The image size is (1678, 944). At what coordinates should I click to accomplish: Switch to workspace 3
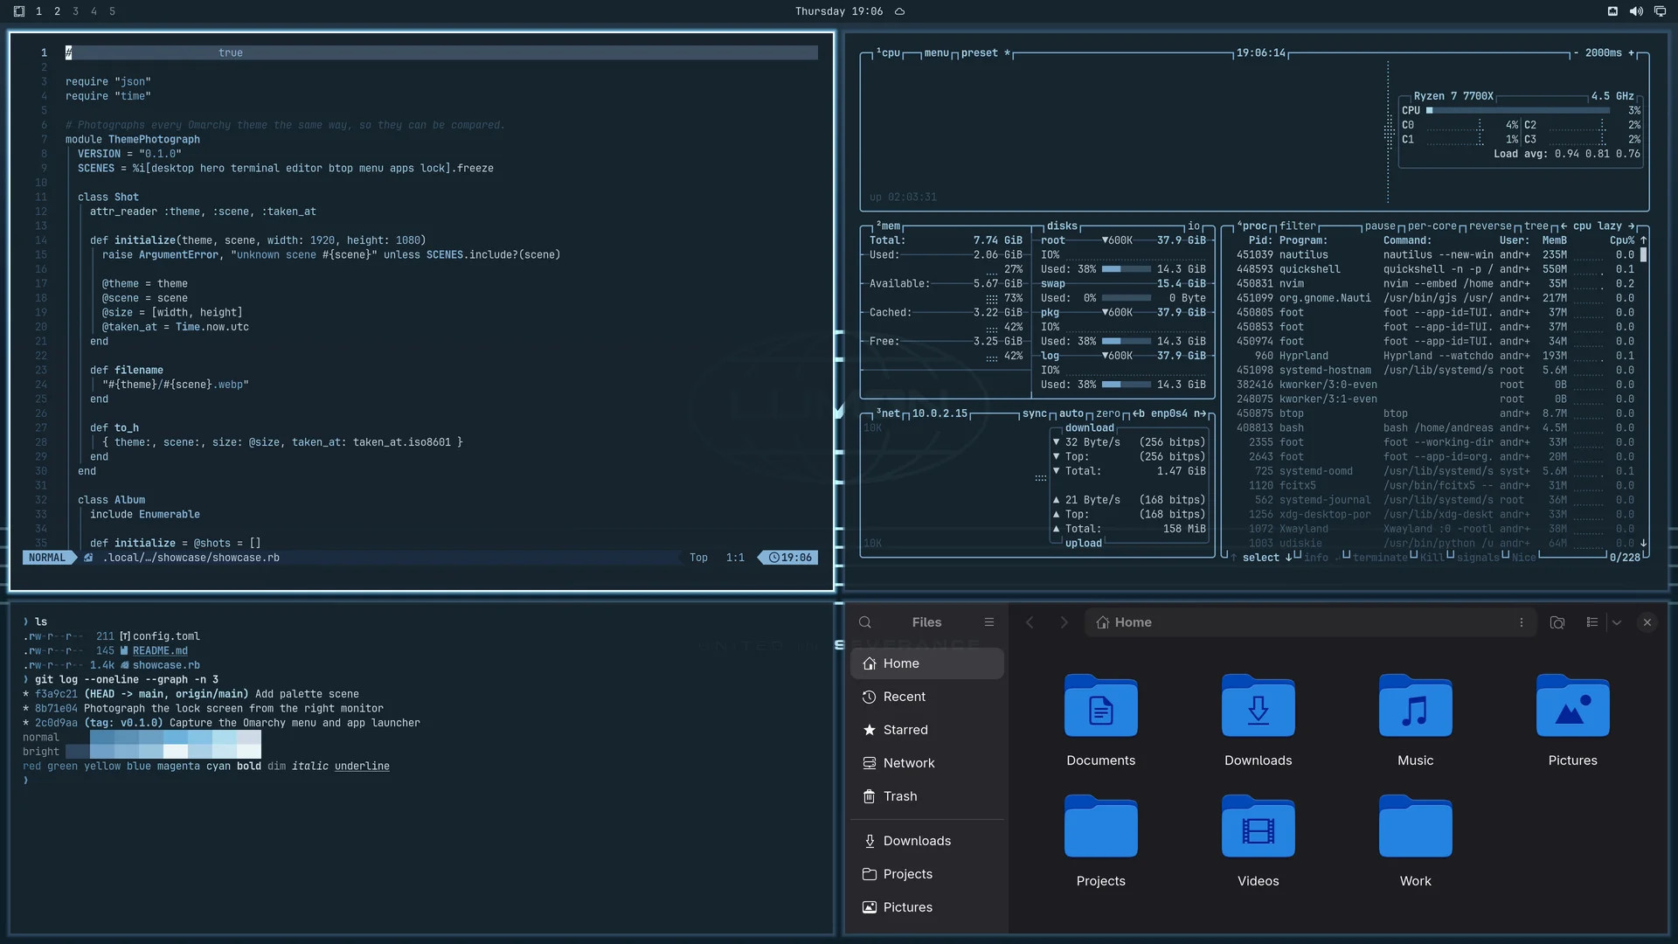(x=75, y=11)
